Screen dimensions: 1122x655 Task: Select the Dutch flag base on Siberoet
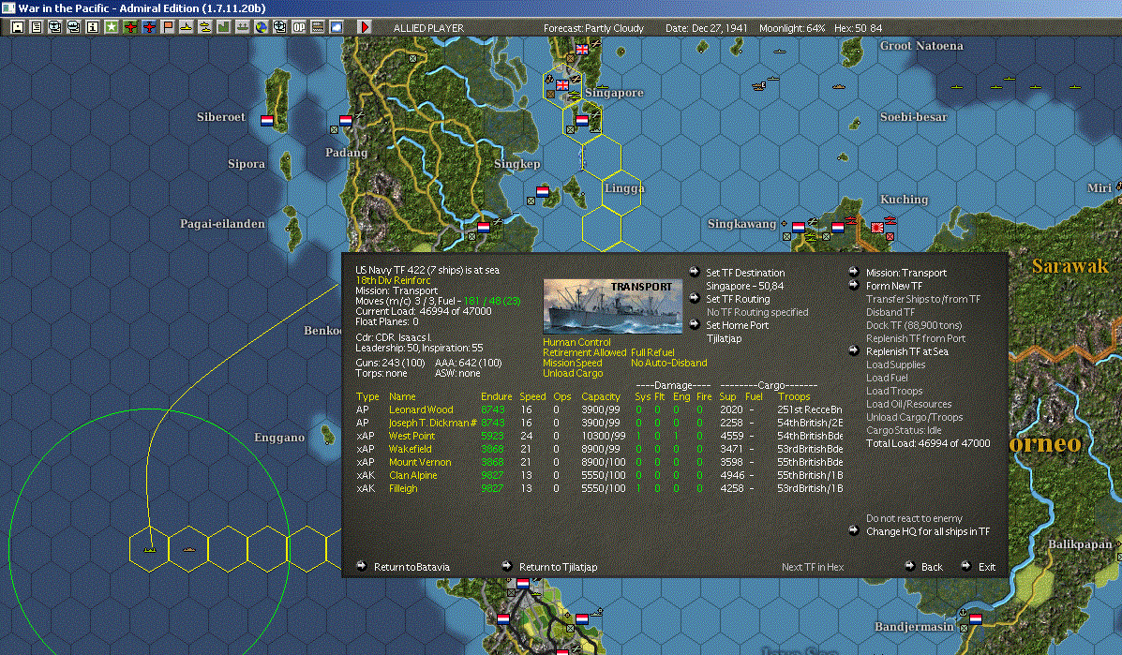[x=267, y=120]
